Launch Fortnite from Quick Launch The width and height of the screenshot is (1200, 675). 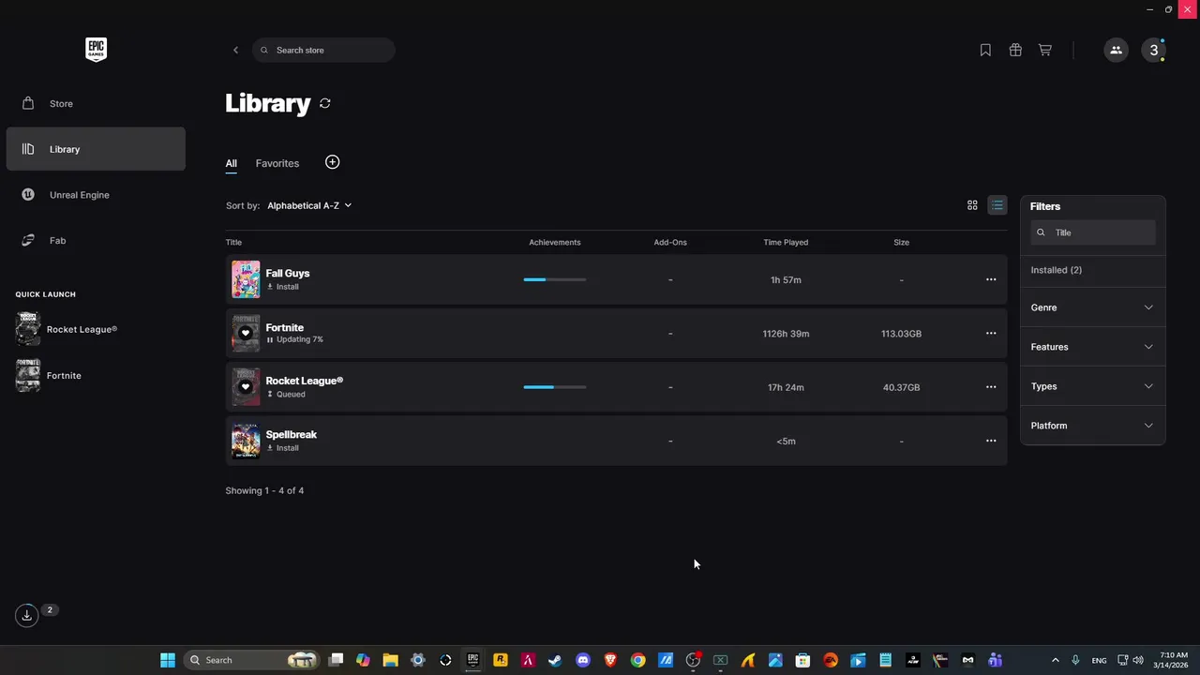pos(50,376)
